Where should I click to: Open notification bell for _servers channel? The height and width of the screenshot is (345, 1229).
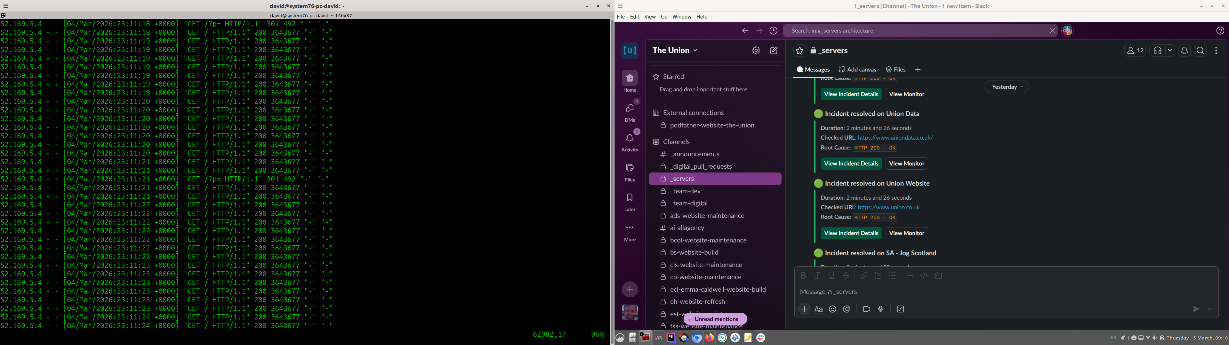[1184, 50]
